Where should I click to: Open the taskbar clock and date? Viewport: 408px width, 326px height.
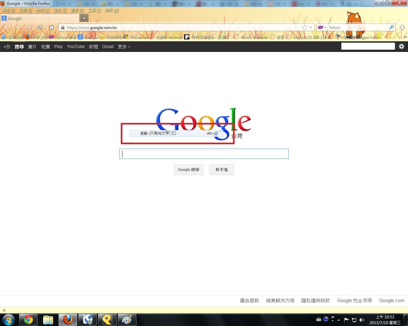[385, 320]
